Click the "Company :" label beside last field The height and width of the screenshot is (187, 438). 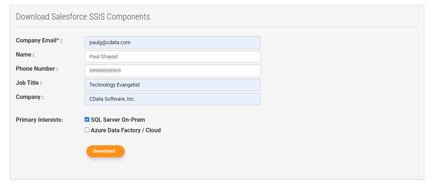tap(29, 97)
